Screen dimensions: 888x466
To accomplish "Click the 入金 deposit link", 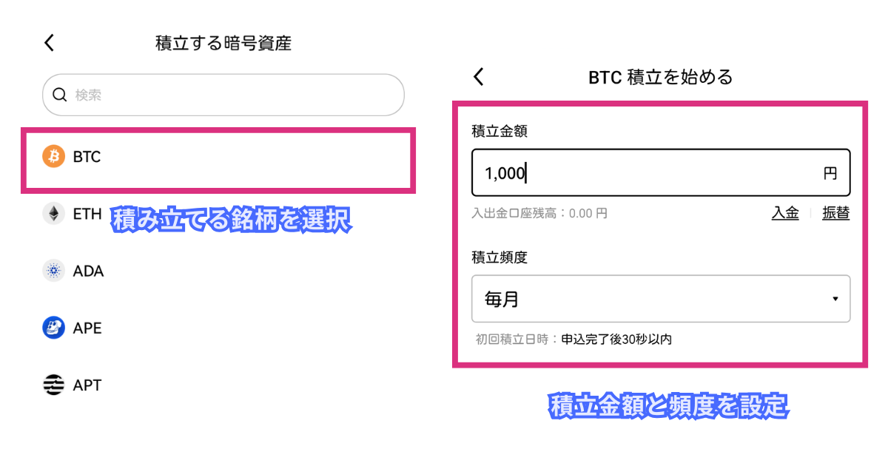I will pyautogui.click(x=785, y=213).
